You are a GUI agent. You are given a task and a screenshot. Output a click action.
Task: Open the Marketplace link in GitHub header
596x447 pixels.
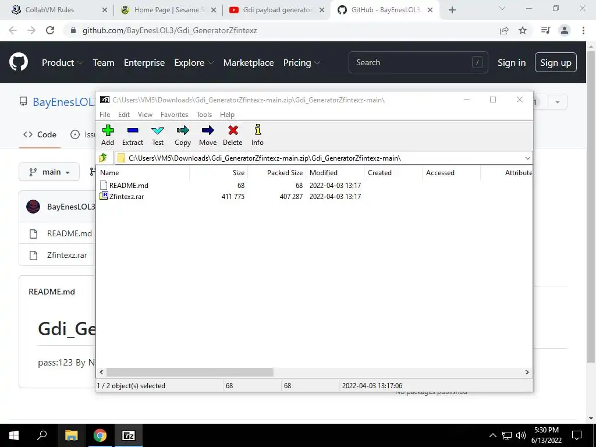point(249,63)
